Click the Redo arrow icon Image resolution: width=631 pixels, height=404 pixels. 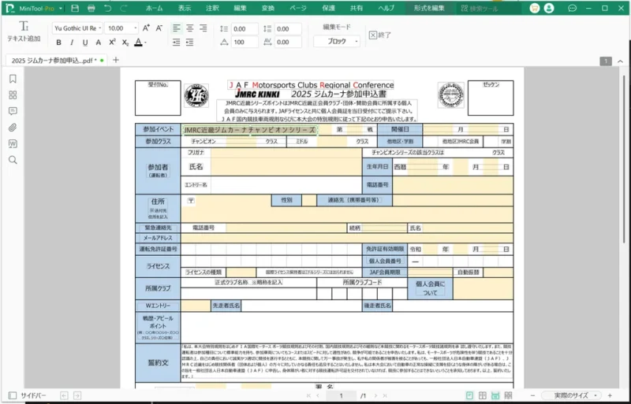tap(124, 8)
